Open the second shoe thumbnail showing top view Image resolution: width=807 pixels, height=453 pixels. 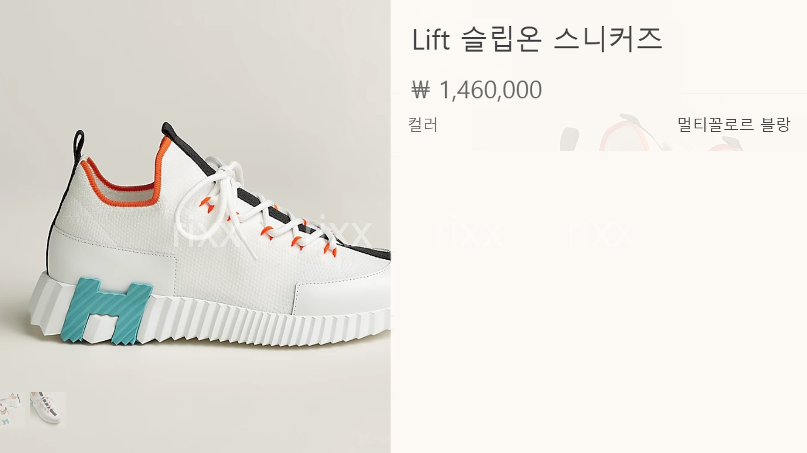[47, 409]
